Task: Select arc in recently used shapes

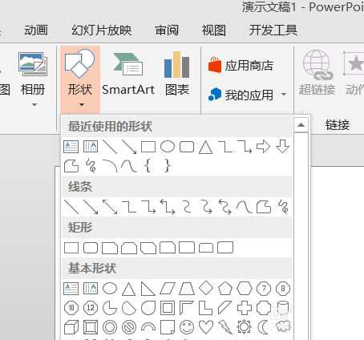Action: click(x=110, y=166)
